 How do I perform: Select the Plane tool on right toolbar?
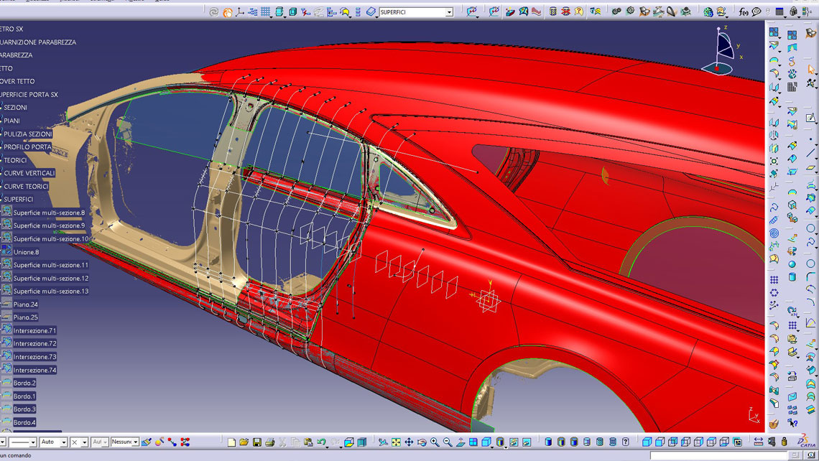tap(810, 168)
